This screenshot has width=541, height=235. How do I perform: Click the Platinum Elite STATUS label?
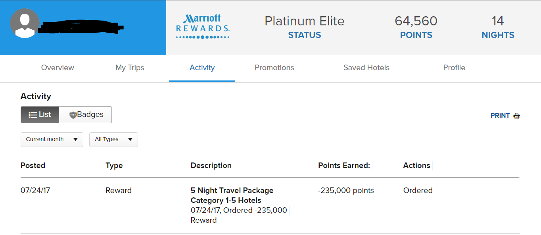305,27
